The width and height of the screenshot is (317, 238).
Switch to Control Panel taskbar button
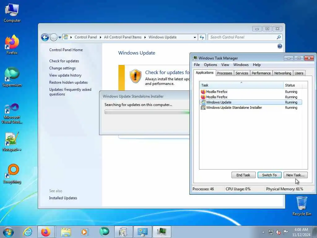(x=142, y=232)
